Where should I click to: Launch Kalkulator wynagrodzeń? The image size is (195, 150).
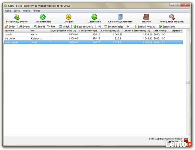[x=120, y=19]
